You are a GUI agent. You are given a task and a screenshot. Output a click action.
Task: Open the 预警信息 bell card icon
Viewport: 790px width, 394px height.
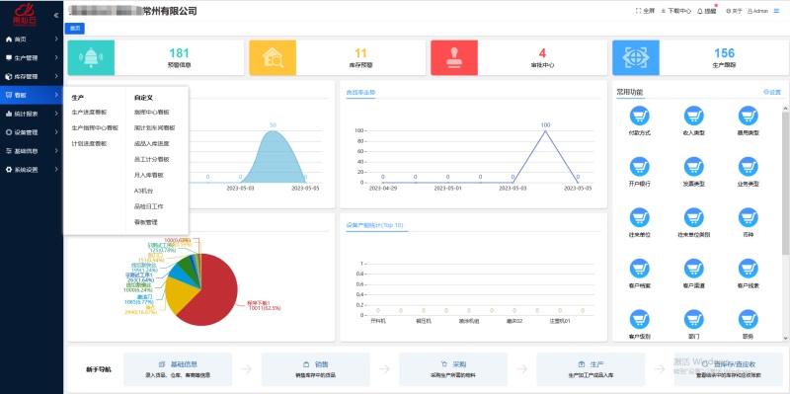(91, 58)
